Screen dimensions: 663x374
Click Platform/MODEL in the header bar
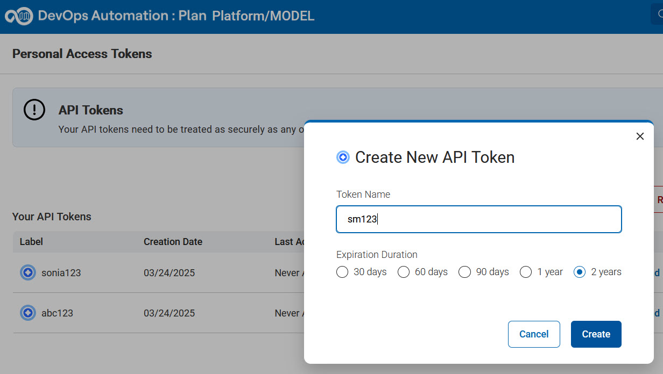click(263, 16)
